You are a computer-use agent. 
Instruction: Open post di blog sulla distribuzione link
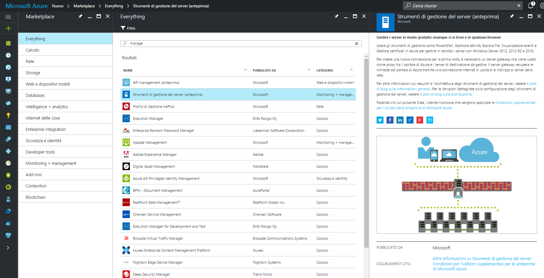(x=447, y=94)
